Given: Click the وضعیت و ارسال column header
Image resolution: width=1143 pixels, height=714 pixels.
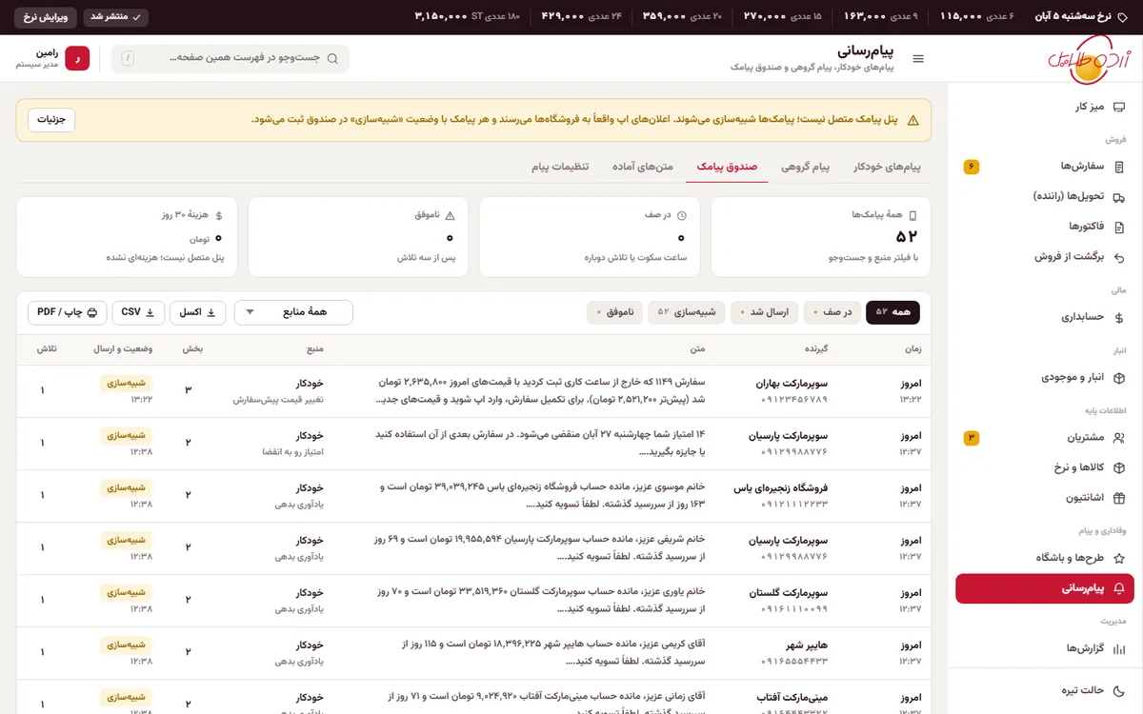Looking at the screenshot, I should (x=123, y=349).
